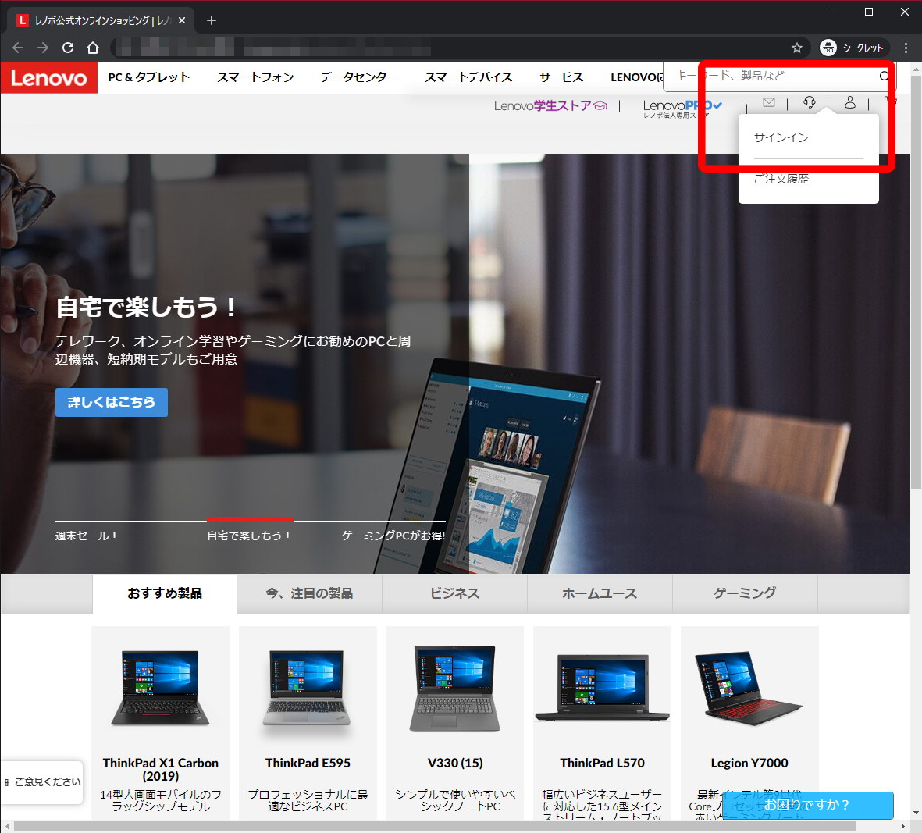The height and width of the screenshot is (833, 922).
Task: Click the text プロフェッショナルに最適なビジネスPC
Action: (308, 800)
